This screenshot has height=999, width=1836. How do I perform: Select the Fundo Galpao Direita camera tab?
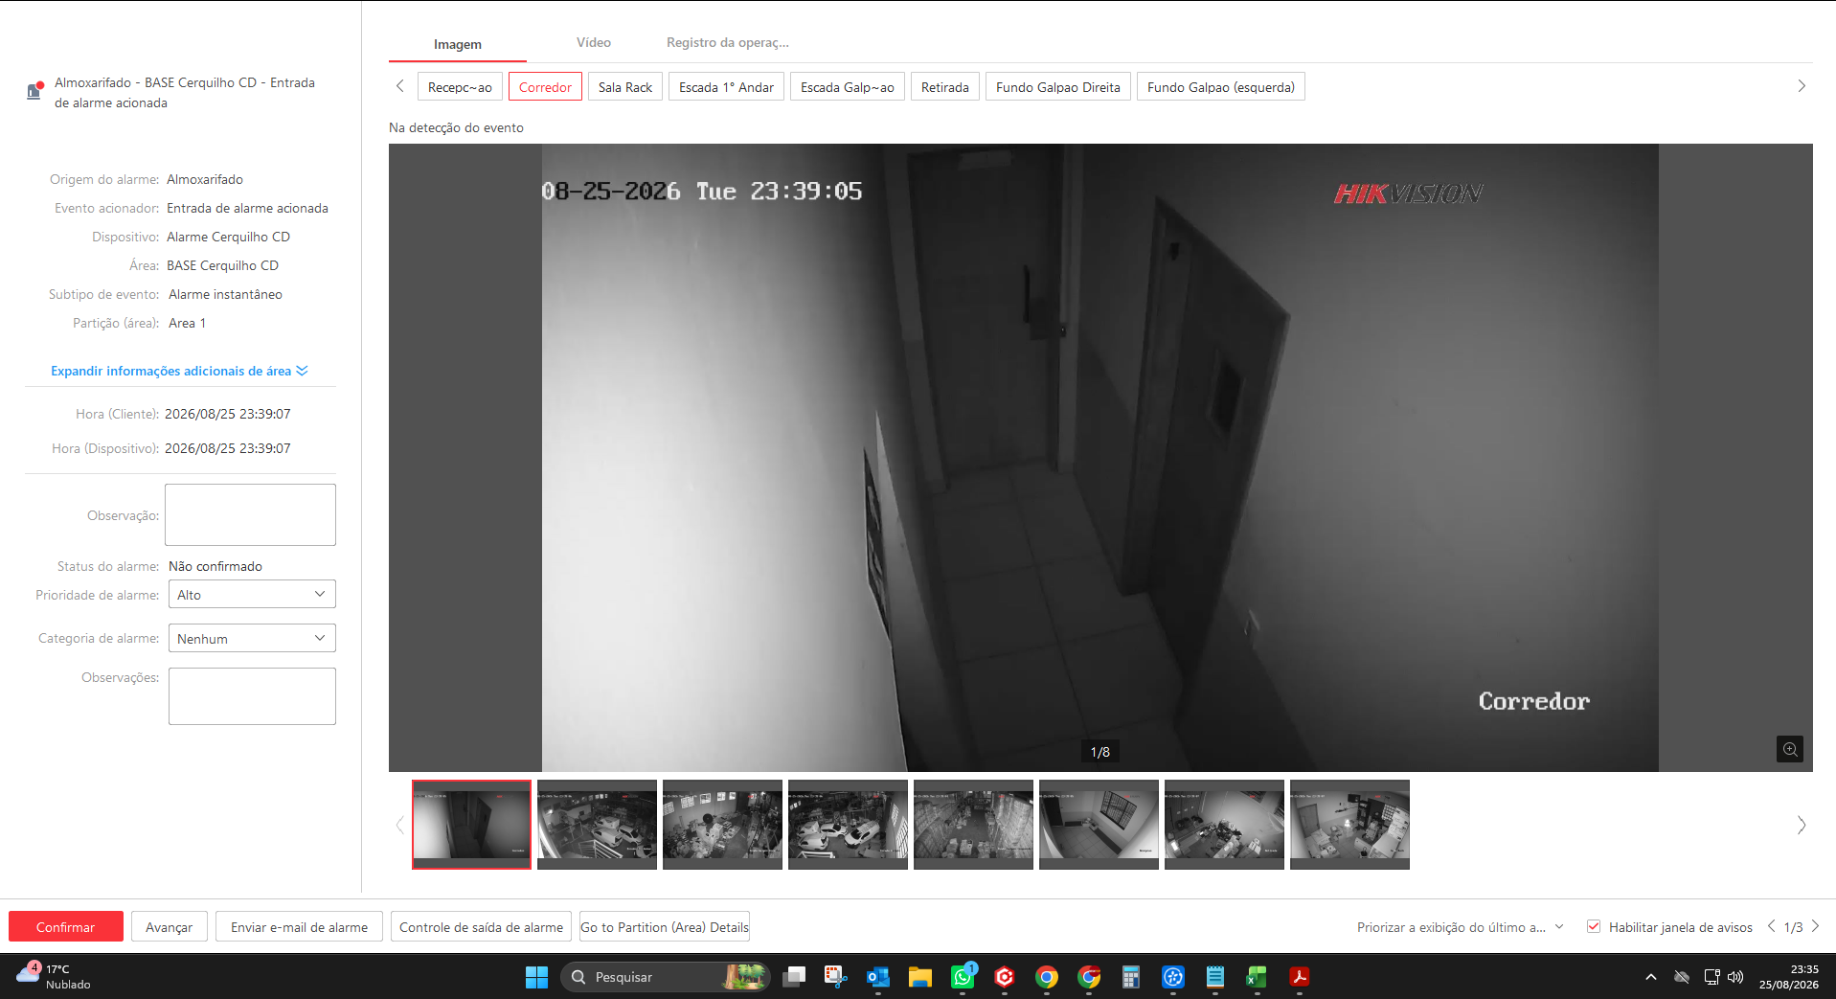(x=1058, y=87)
